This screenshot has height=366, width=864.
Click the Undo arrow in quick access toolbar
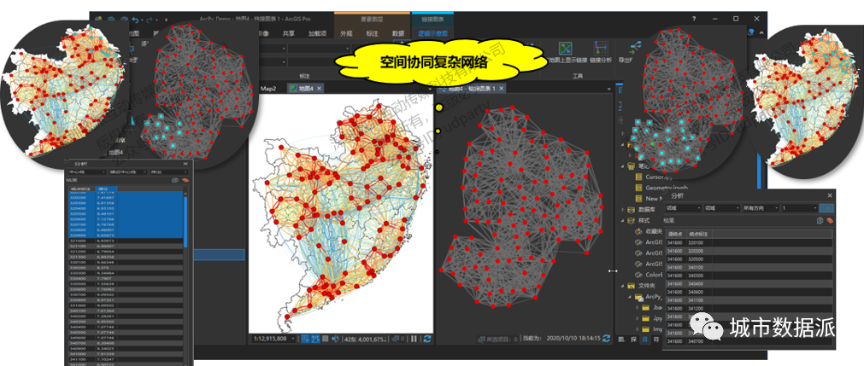(137, 20)
